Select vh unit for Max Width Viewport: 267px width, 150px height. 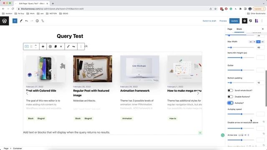(x=262, y=42)
